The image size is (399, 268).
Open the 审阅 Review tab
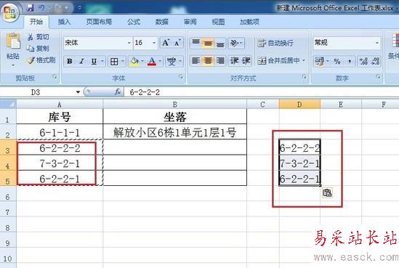(190, 22)
